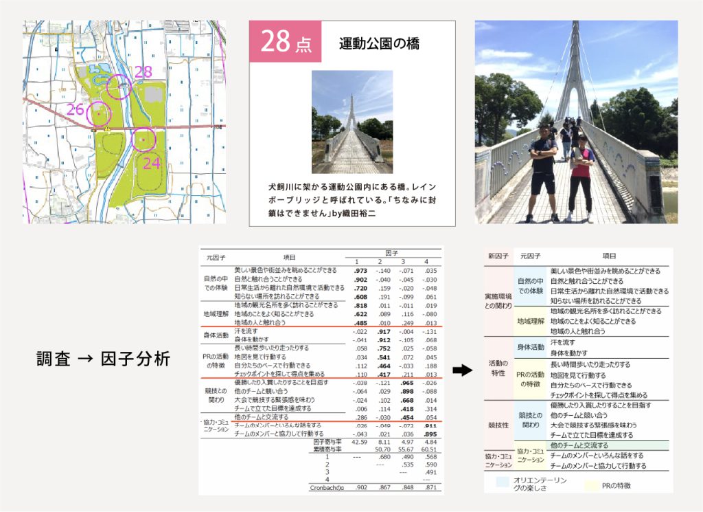The height and width of the screenshot is (512, 703).
Task: Click the green-highlighted '他のチームと交流する' row in right table
Action: tap(609, 445)
